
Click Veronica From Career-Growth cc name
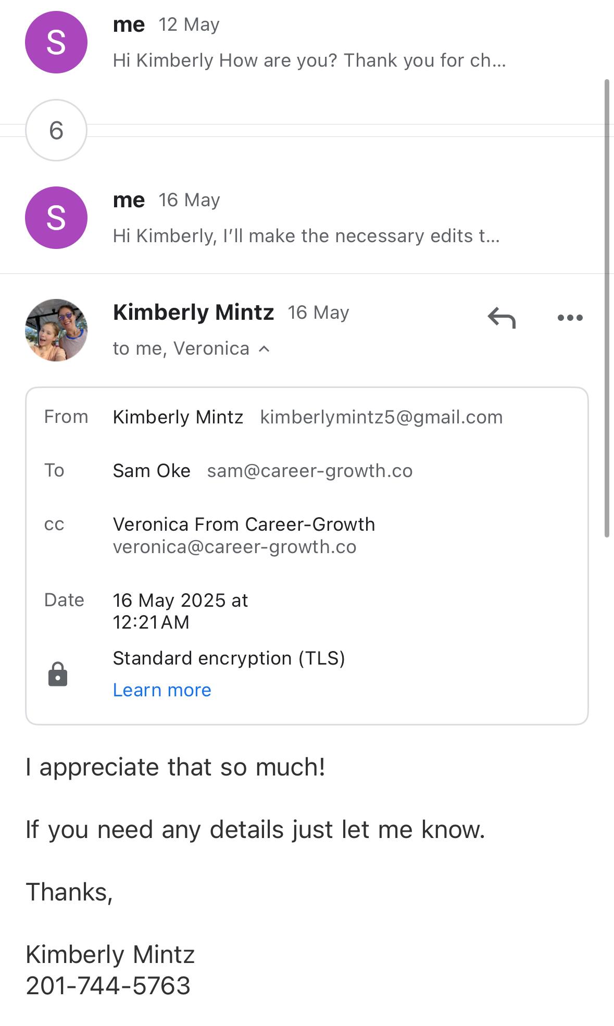(244, 524)
